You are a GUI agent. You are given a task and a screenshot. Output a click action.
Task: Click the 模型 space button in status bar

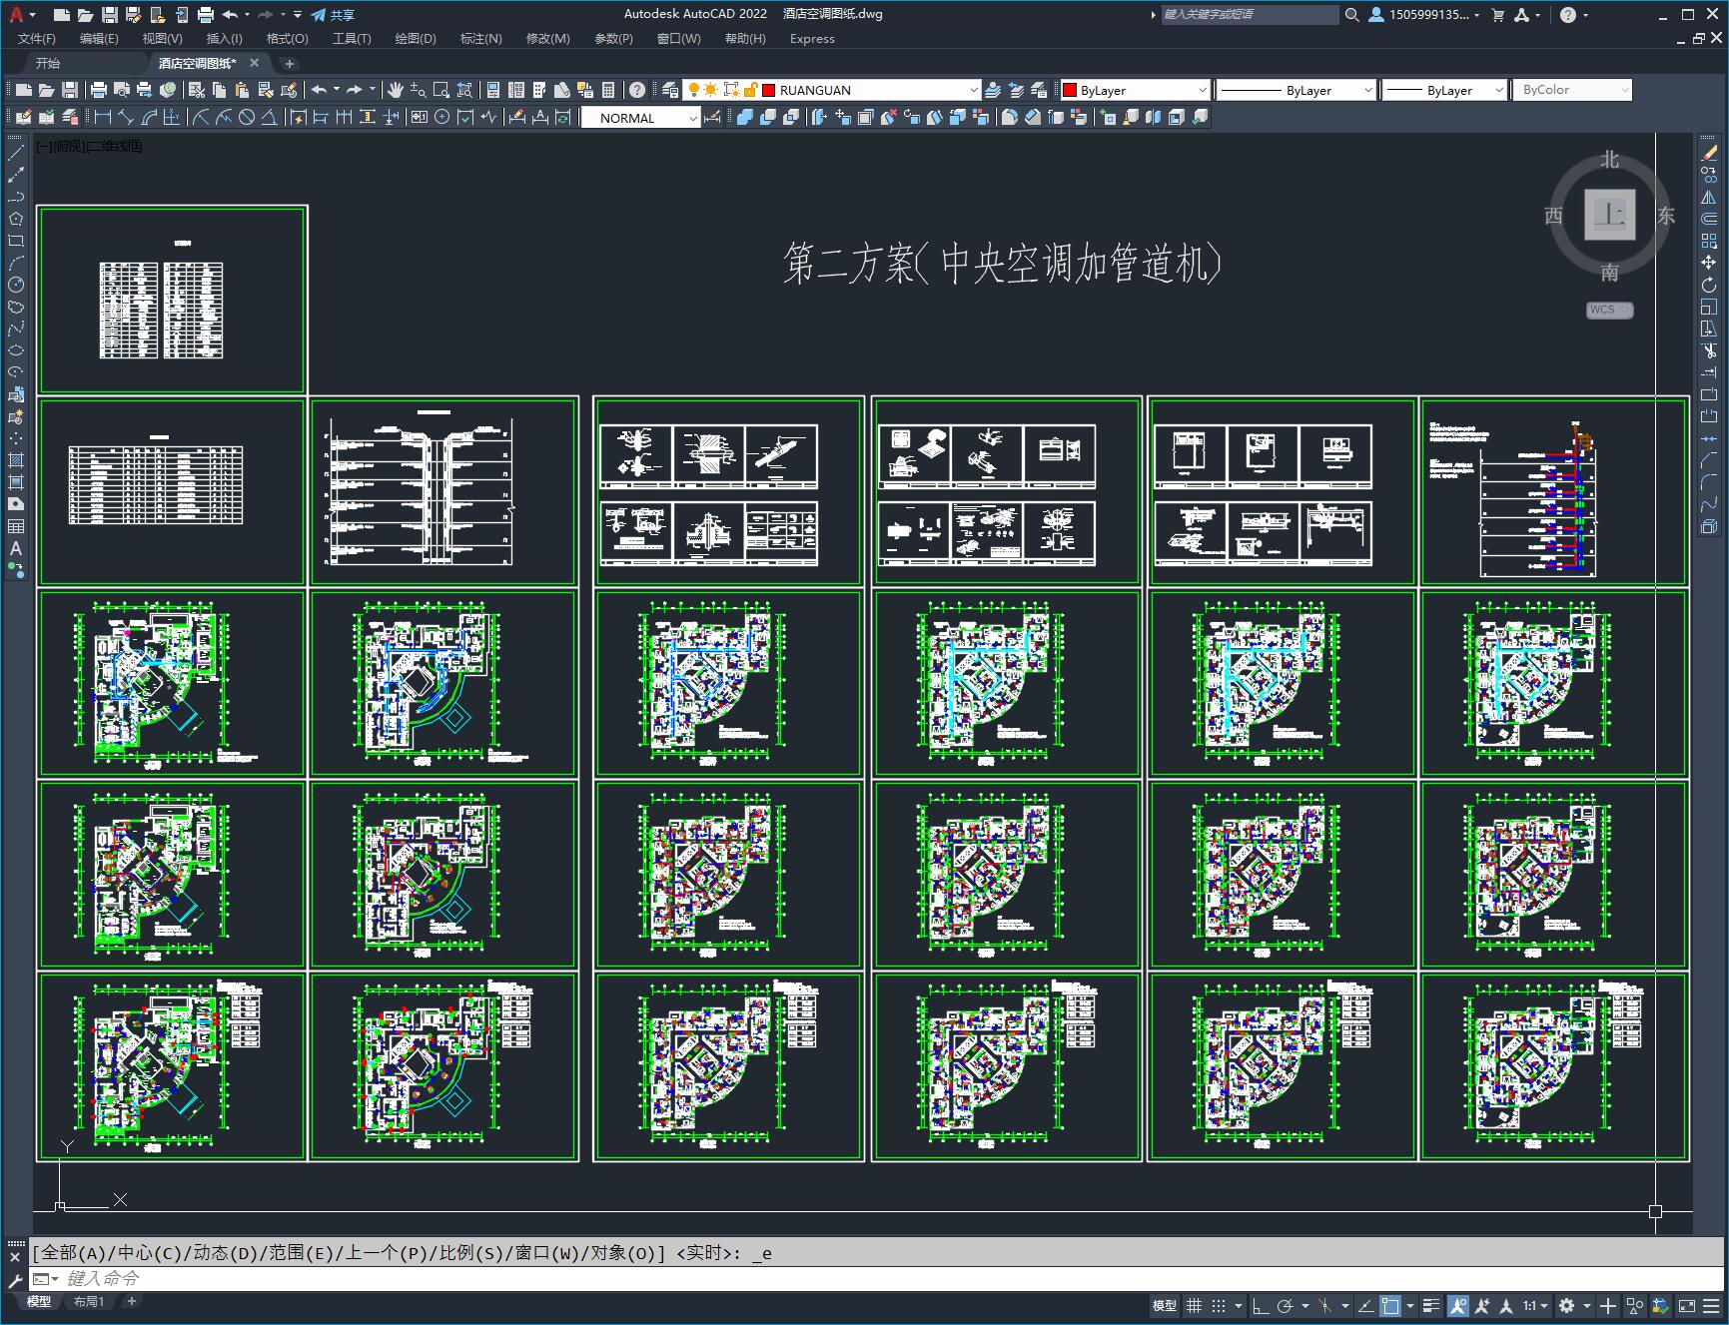click(x=1165, y=1305)
